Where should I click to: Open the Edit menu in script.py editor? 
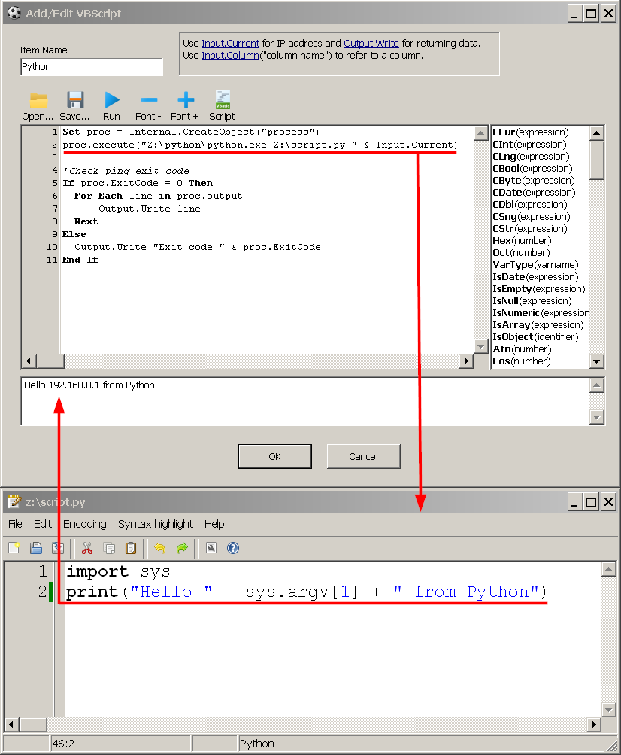[42, 524]
